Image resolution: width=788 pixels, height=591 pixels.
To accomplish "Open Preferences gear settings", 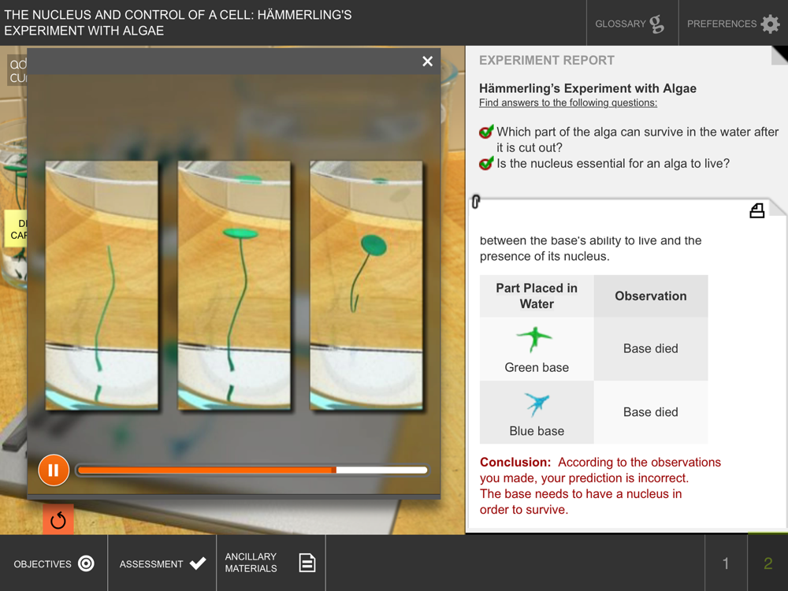I will tap(733, 23).
